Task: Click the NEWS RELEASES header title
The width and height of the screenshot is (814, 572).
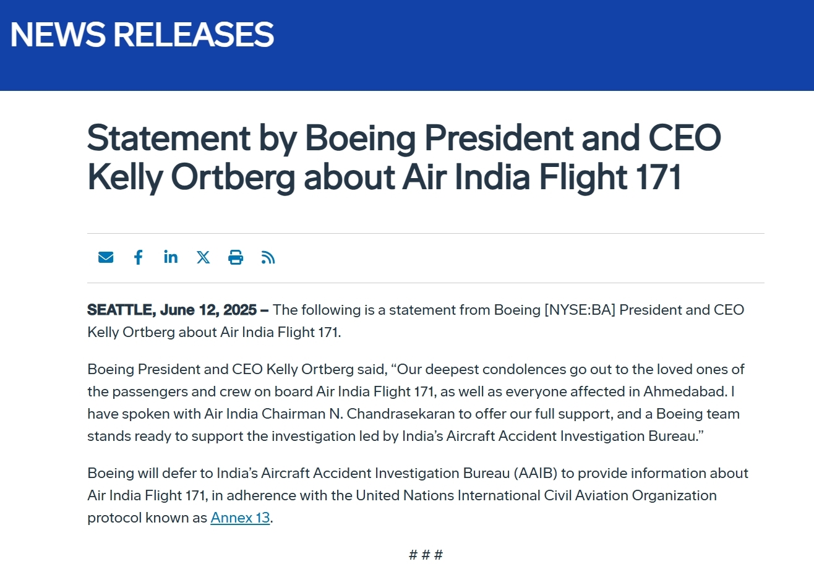Action: point(142,35)
